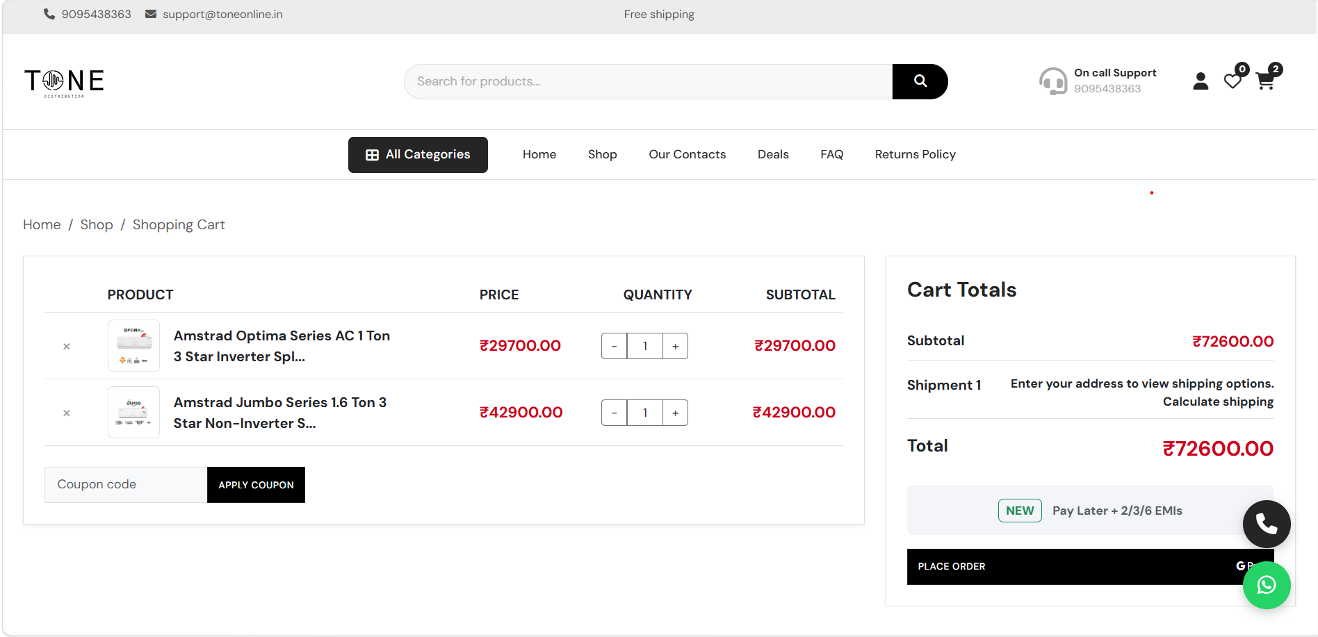The height and width of the screenshot is (637, 1318).
Task: Click the magnifier search button
Action: tap(920, 81)
